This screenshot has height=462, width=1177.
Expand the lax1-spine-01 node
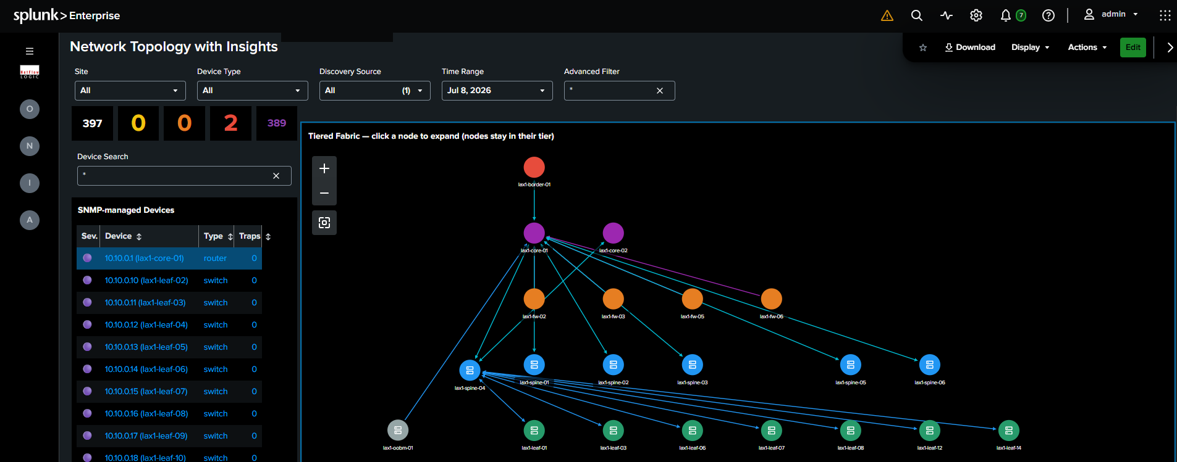click(534, 365)
